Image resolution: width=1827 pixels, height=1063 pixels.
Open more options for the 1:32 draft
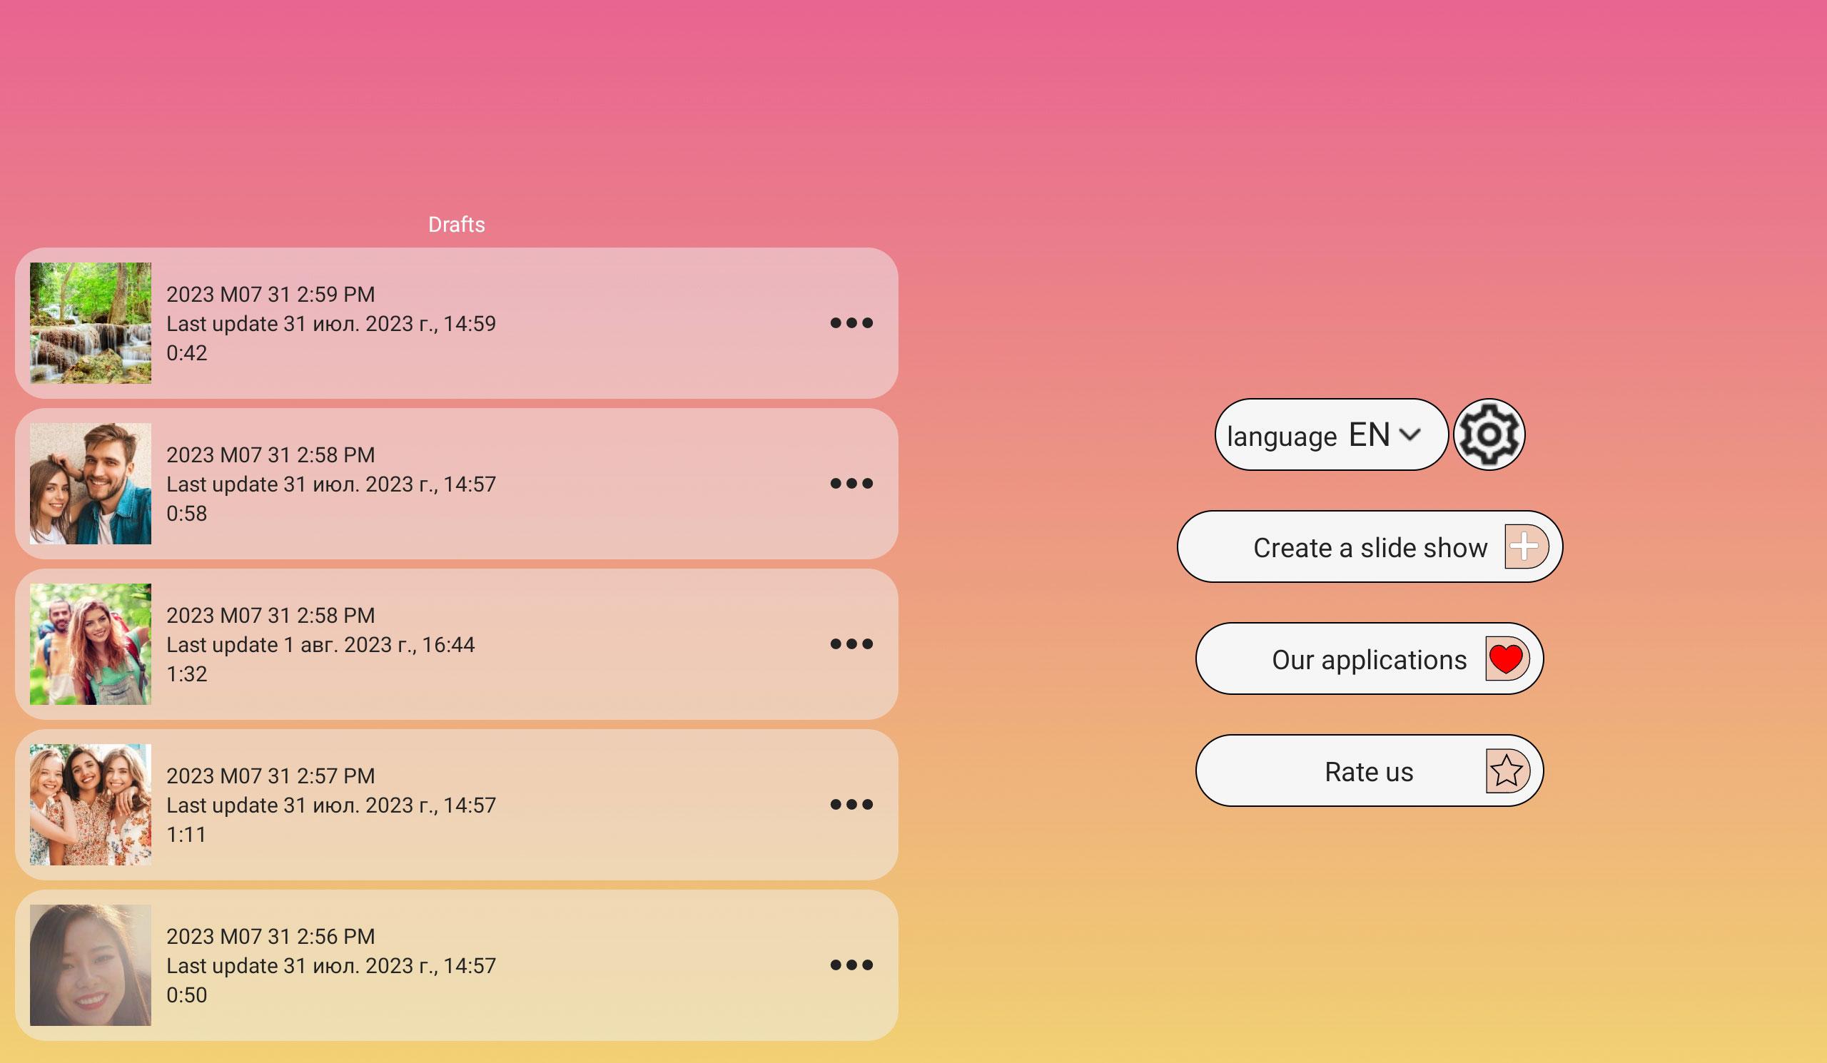(x=851, y=644)
